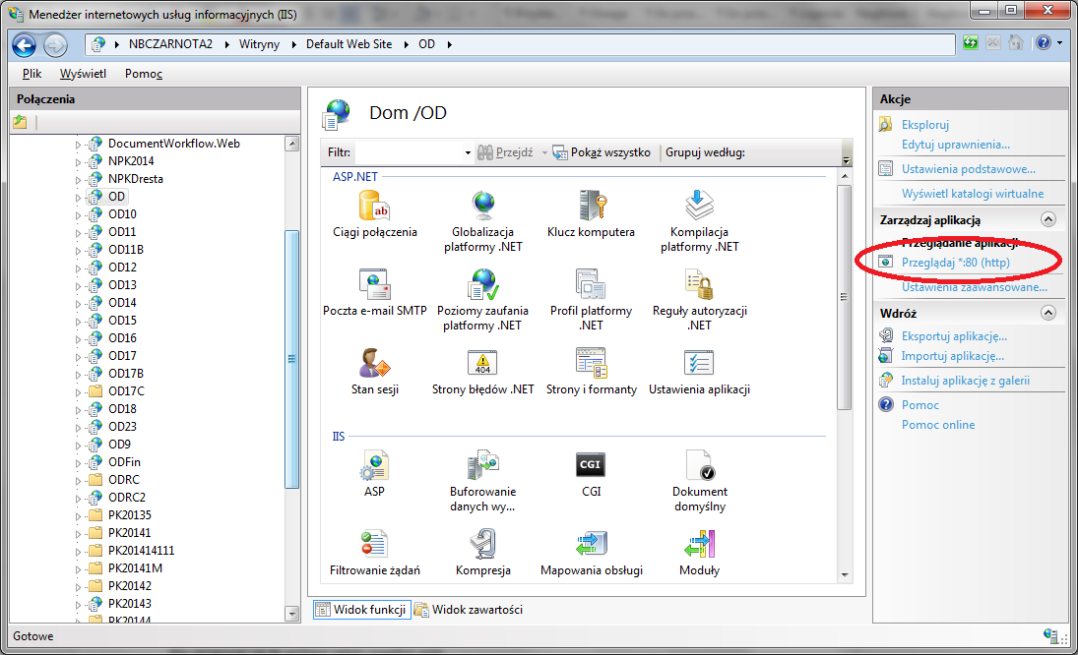This screenshot has height=655, width=1078.
Task: Click the Grupuj według label
Action: coord(705,152)
